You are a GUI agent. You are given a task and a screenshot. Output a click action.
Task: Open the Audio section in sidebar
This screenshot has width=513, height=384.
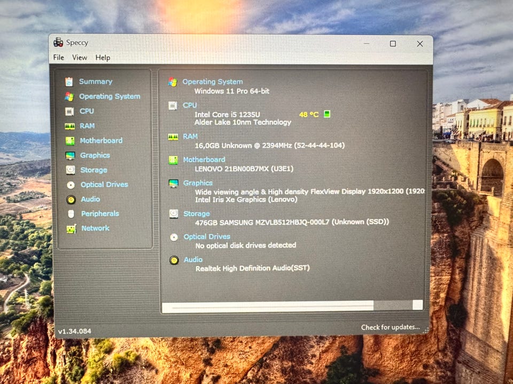pos(90,199)
